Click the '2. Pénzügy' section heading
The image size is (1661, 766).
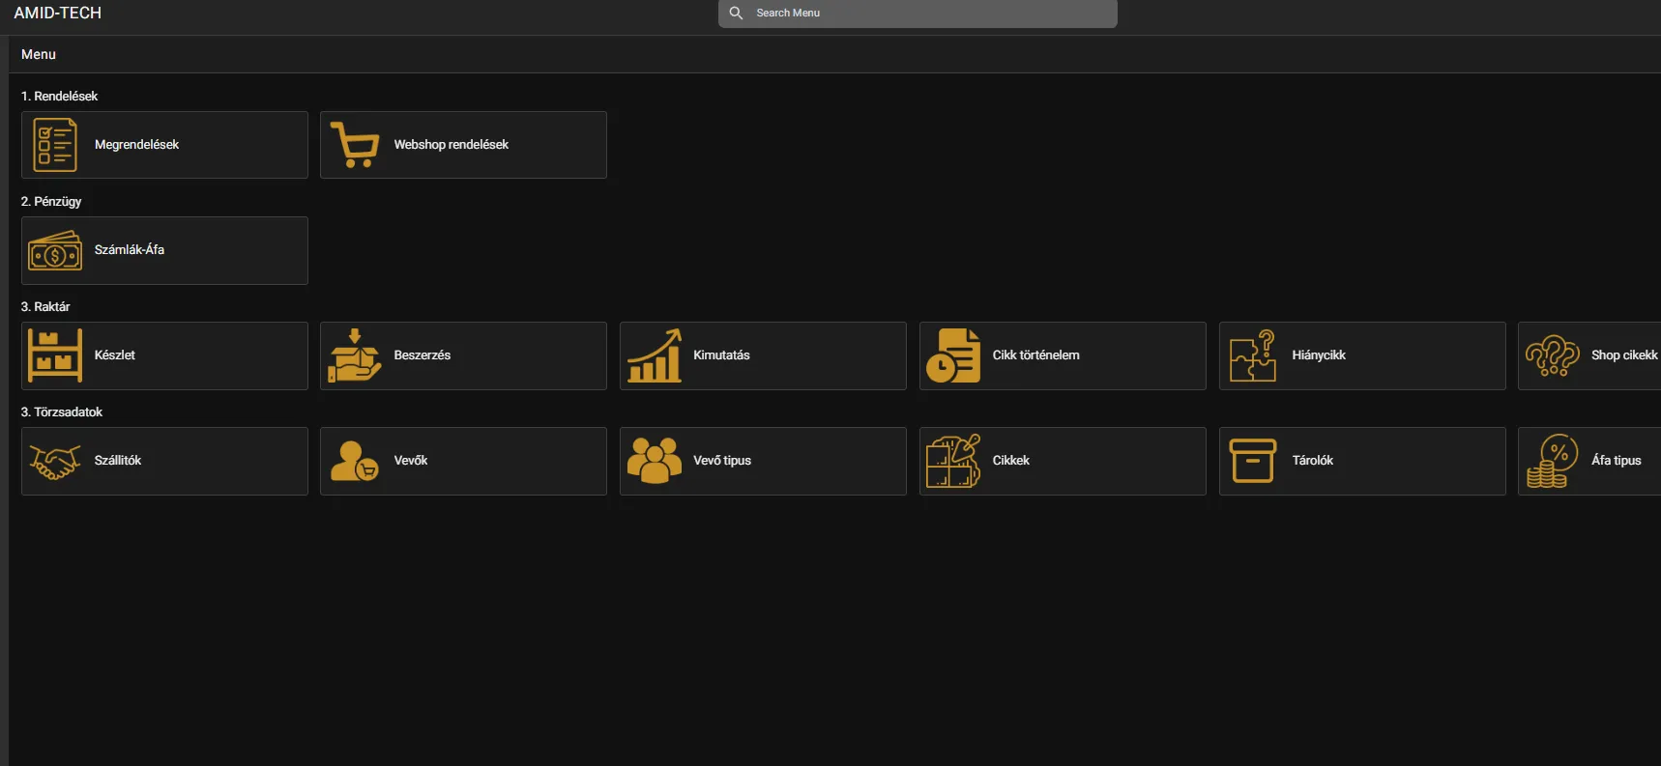pyautogui.click(x=51, y=201)
